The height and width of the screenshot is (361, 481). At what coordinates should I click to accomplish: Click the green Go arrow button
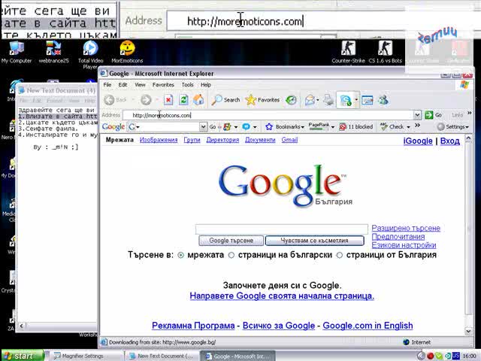428,115
